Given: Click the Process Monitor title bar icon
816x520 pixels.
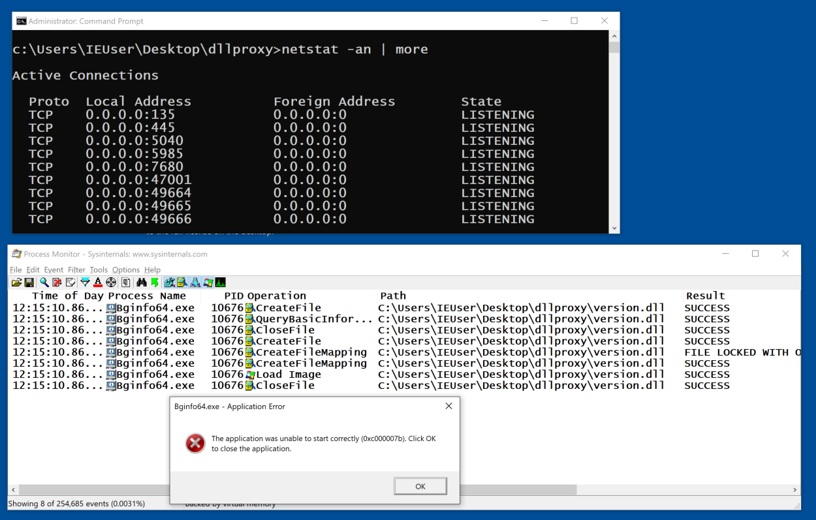Looking at the screenshot, I should [x=16, y=254].
